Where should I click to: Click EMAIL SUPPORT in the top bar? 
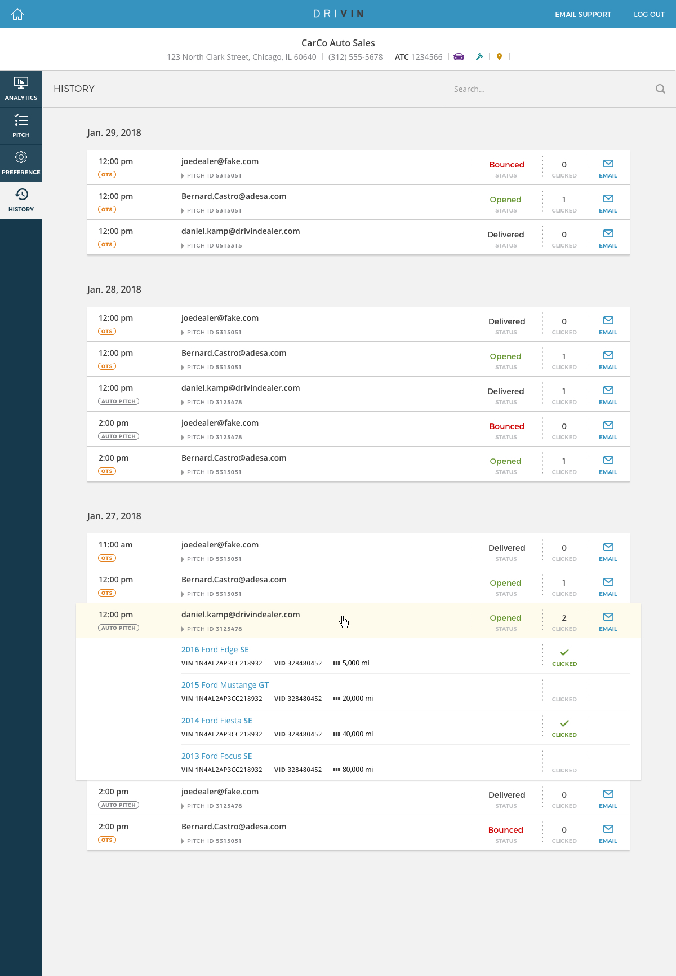click(x=583, y=14)
